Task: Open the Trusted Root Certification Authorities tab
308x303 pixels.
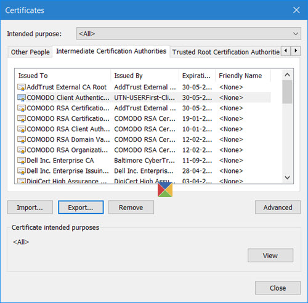Action: pos(225,52)
